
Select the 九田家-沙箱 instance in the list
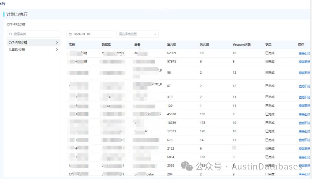point(33,49)
